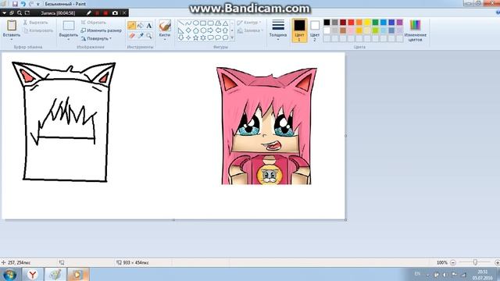This screenshot has height=281, width=500.
Task: Click Bandicam magnifier search icon
Action: coord(20,12)
